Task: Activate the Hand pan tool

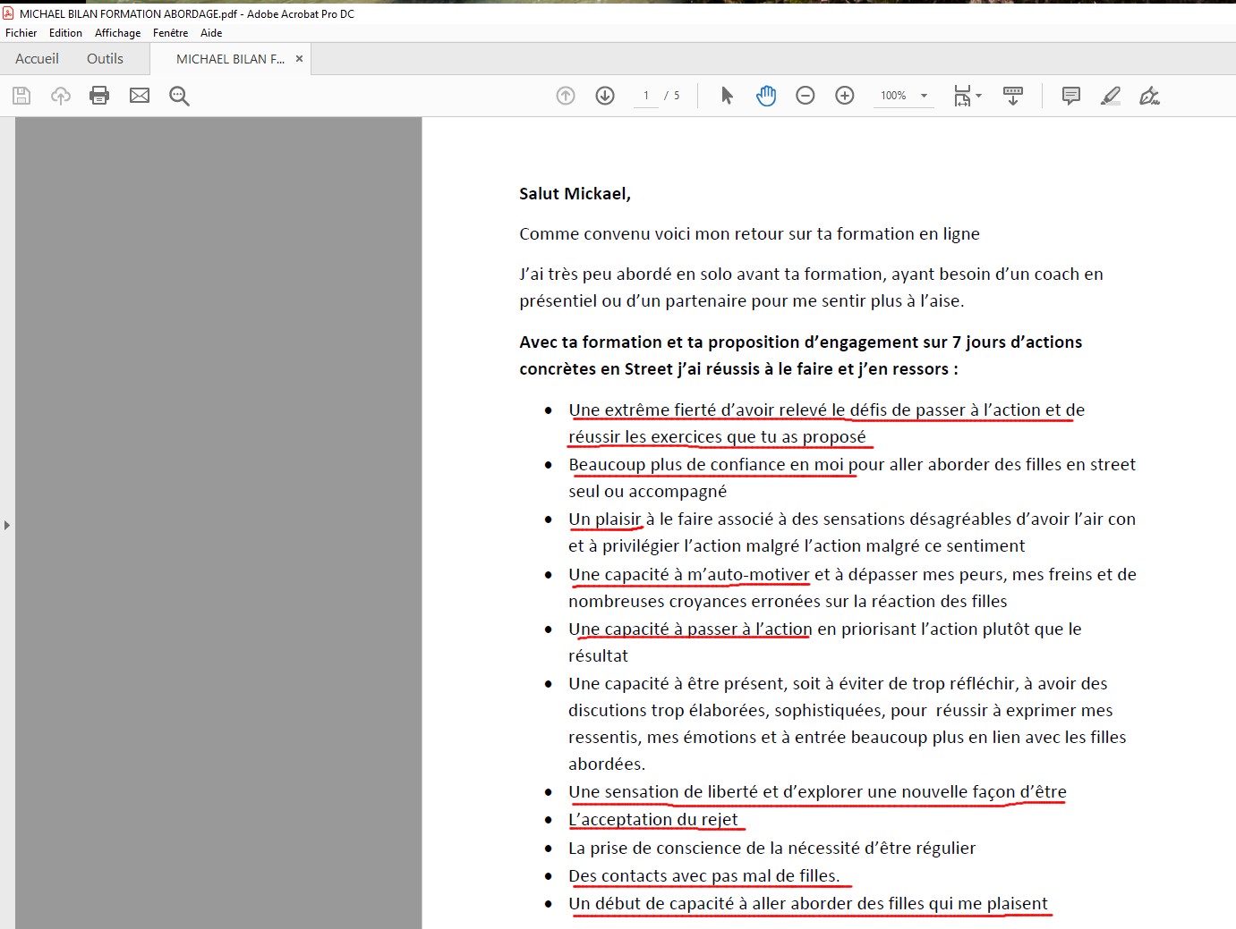Action: coord(766,96)
